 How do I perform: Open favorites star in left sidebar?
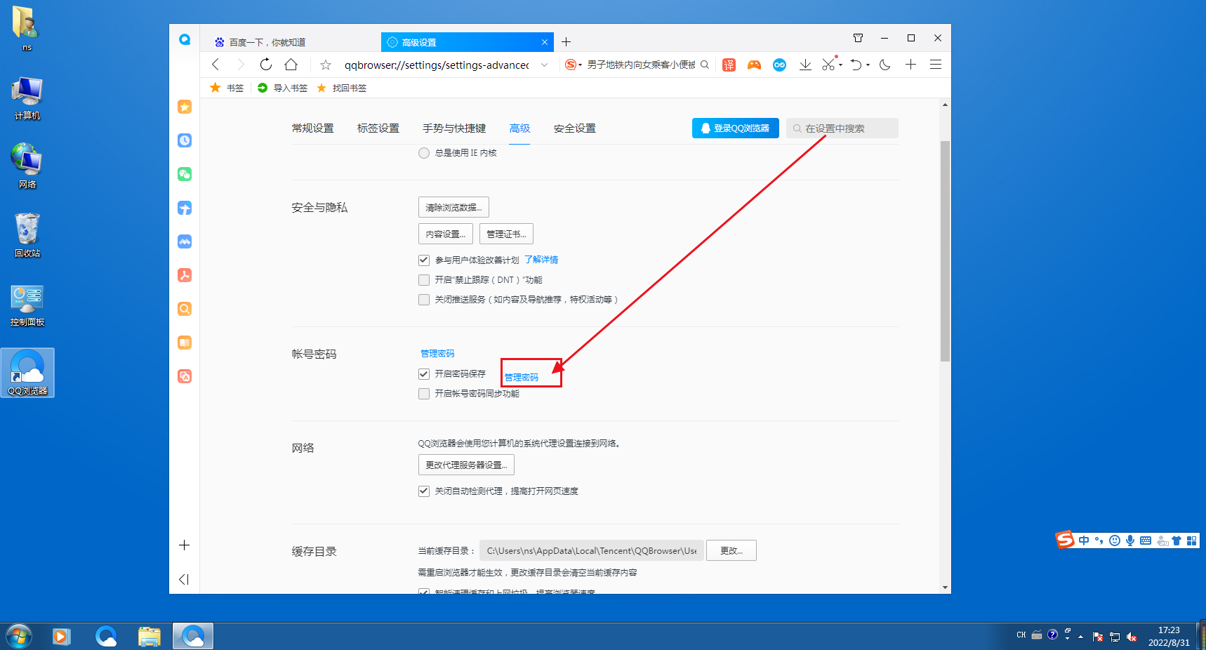click(x=185, y=107)
